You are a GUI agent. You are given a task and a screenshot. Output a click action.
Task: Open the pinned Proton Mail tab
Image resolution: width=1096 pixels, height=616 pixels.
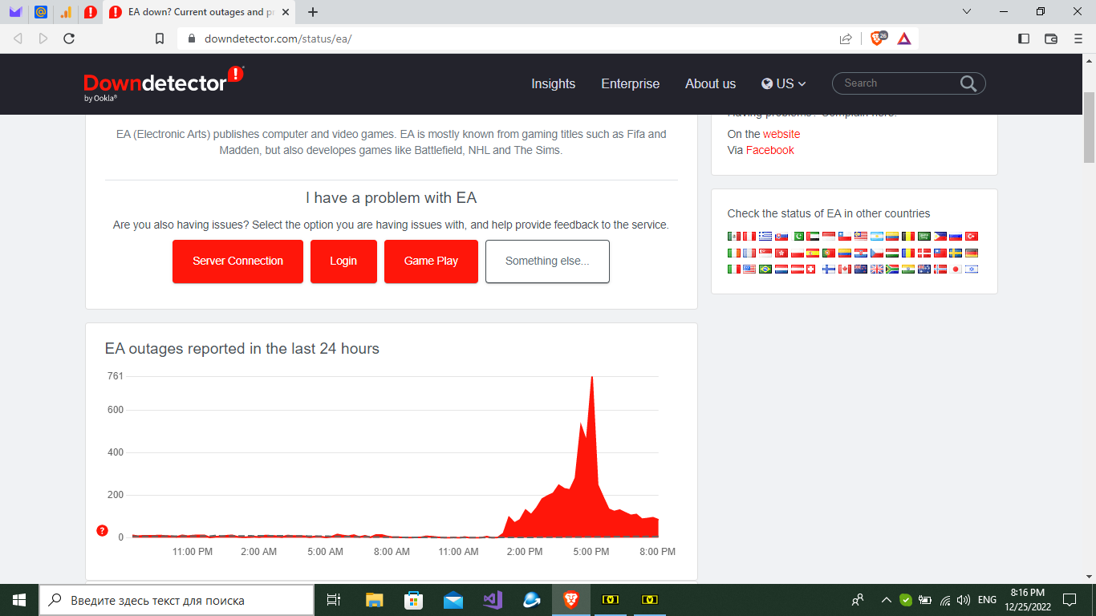click(15, 12)
